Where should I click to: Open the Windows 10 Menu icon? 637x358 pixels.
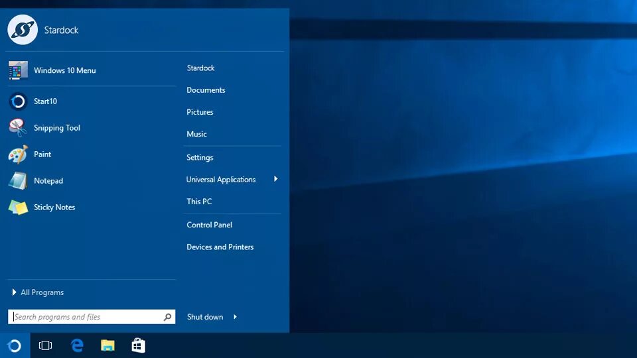point(19,70)
